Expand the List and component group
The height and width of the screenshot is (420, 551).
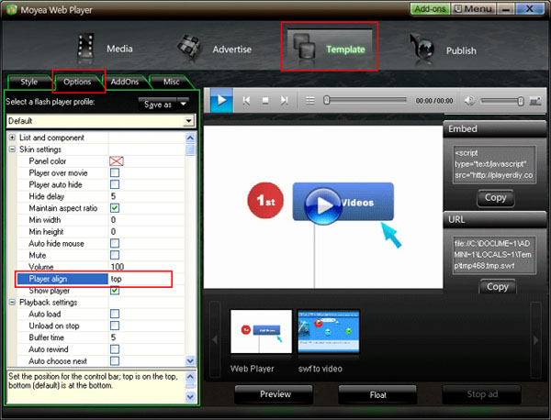pos(12,138)
